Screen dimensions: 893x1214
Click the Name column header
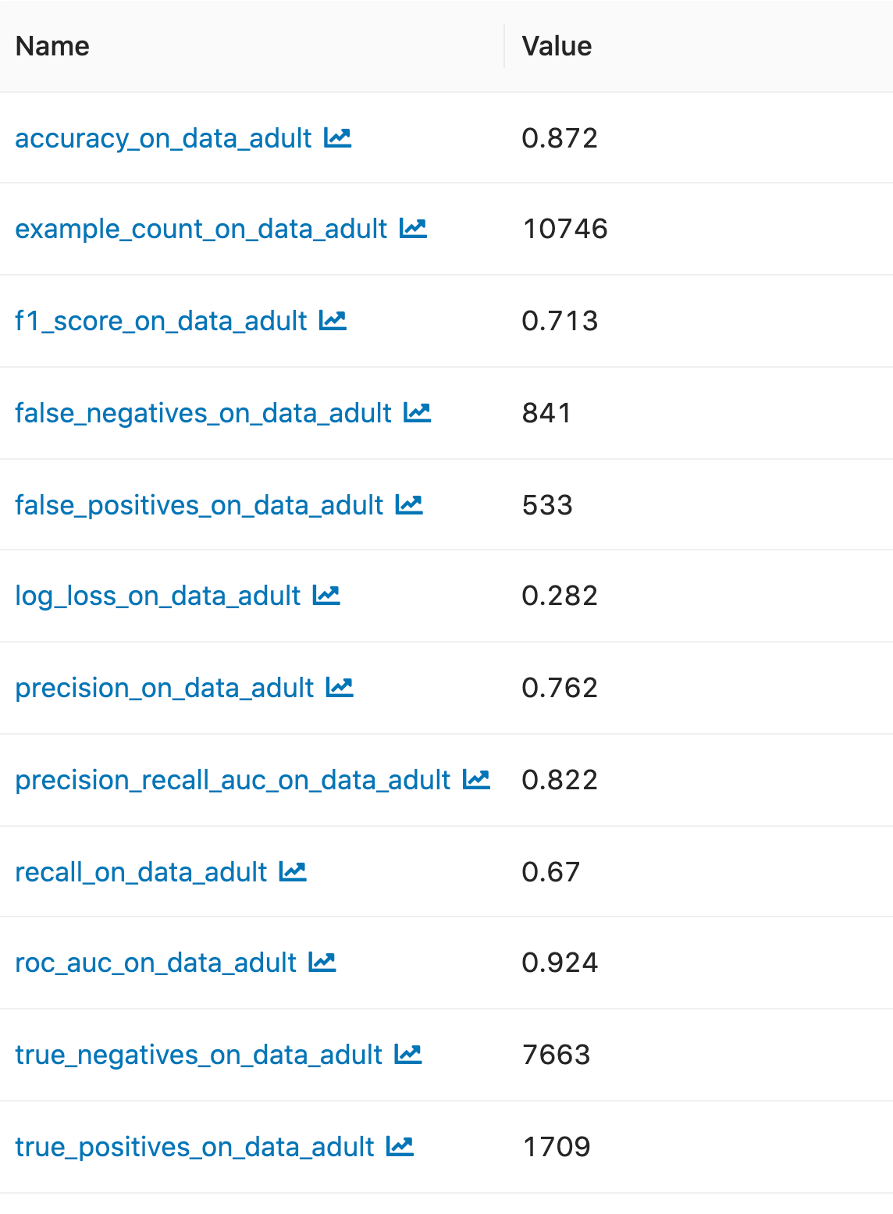pos(52,46)
